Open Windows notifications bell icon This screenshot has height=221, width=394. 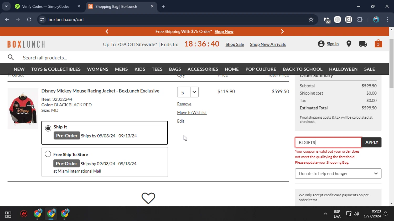386,214
